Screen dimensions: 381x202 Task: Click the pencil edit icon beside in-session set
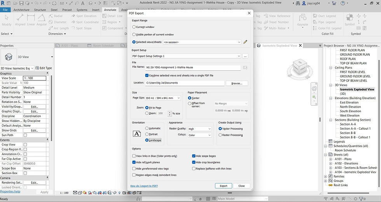coord(245,42)
